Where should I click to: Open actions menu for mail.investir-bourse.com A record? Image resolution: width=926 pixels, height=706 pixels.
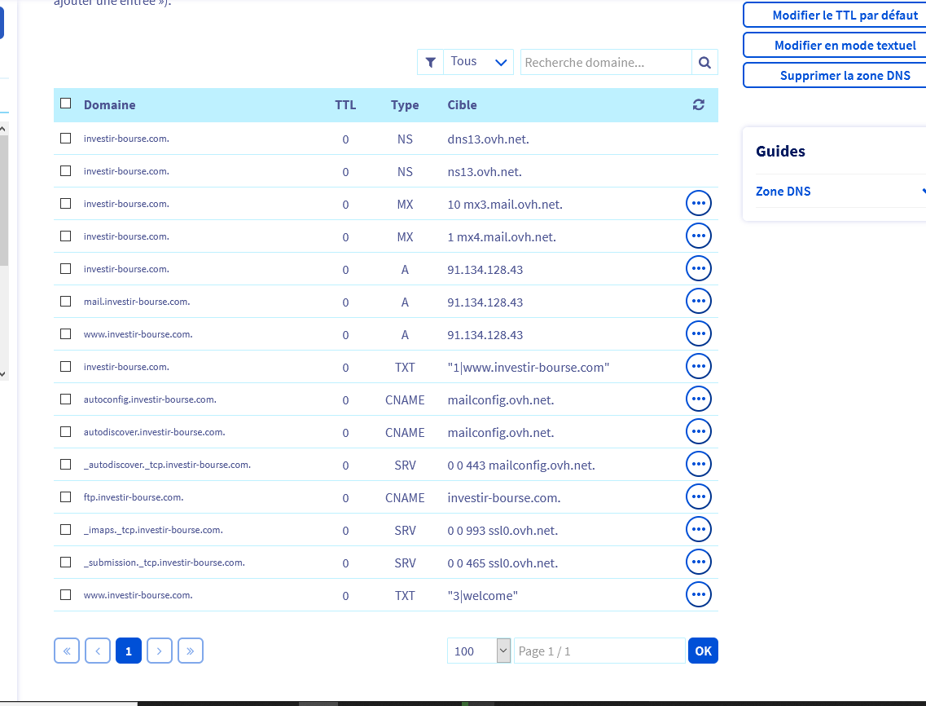pyautogui.click(x=698, y=302)
